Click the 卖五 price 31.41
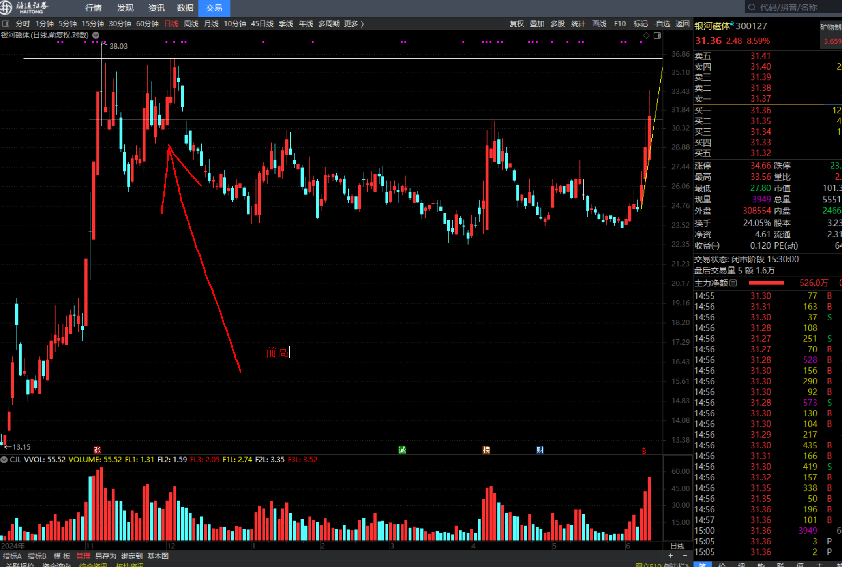This screenshot has height=567, width=842. click(x=760, y=56)
